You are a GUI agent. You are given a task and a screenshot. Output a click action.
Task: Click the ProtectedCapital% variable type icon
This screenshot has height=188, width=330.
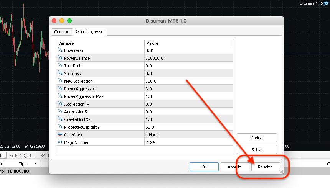click(60, 127)
